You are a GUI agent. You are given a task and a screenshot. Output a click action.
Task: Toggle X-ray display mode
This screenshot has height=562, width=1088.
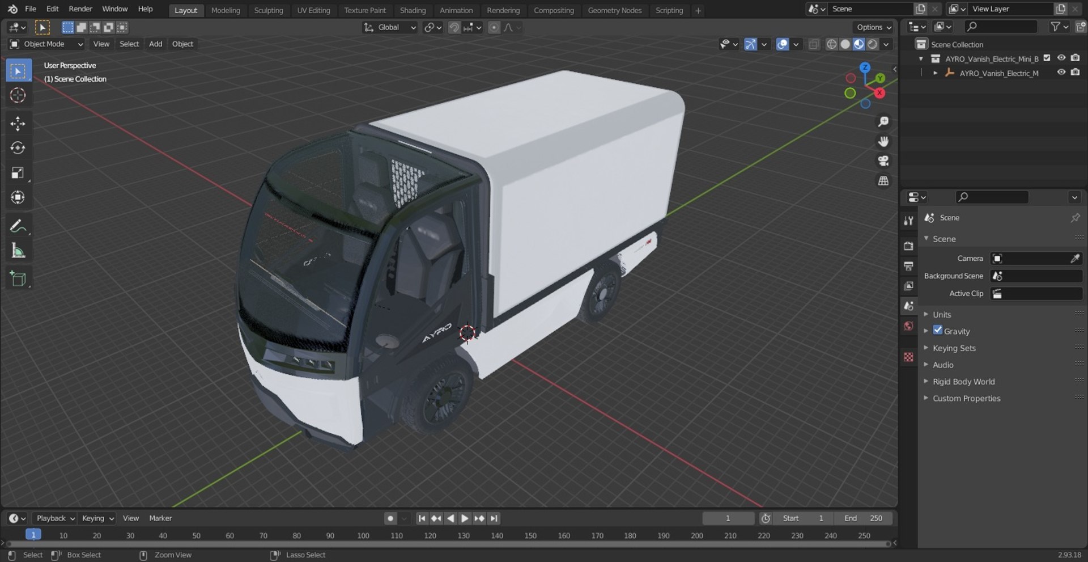coord(814,44)
